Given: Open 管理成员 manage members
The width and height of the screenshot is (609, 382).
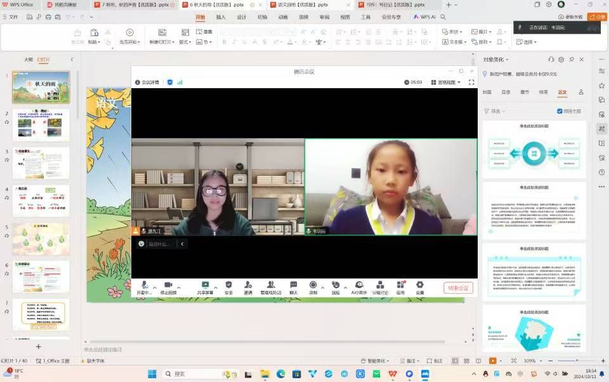Looking at the screenshot, I should pos(270,286).
